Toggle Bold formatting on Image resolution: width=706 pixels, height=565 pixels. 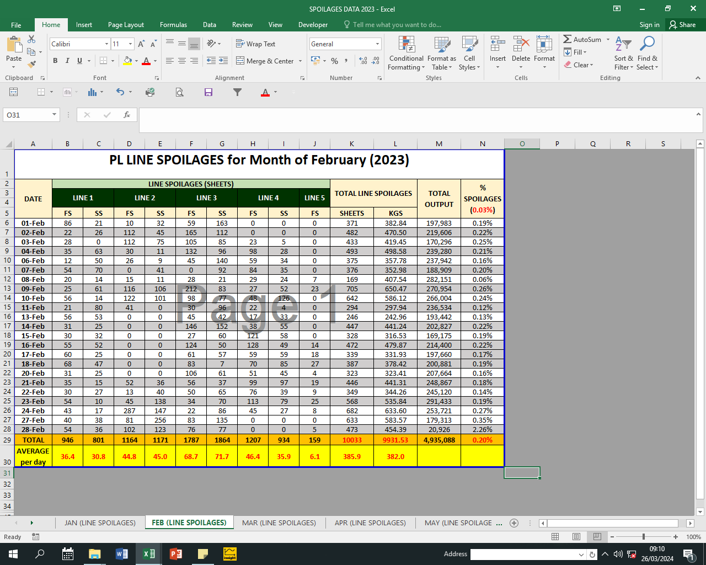pyautogui.click(x=55, y=61)
